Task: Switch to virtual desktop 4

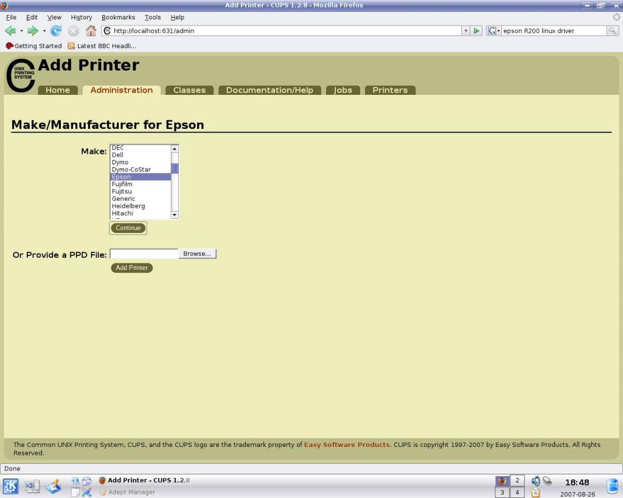Action: [x=517, y=493]
